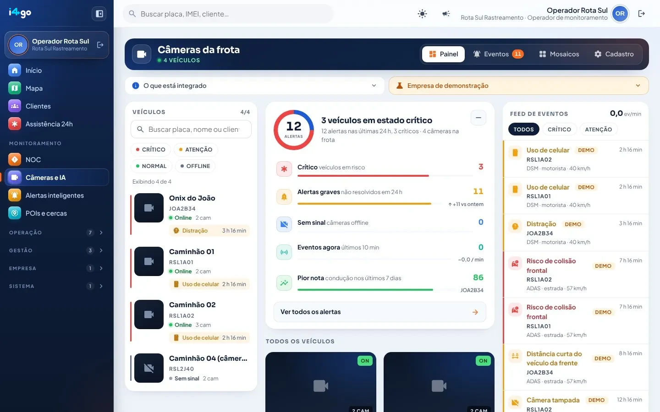Open the Mapa sidebar item
The image size is (660, 412).
pyautogui.click(x=57, y=88)
